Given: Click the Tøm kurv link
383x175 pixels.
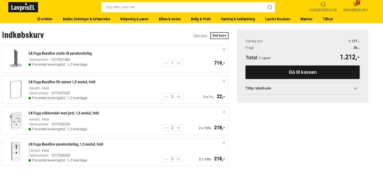Looking at the screenshot, I should (x=200, y=35).
